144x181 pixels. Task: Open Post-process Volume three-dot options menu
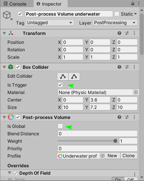[134, 117]
